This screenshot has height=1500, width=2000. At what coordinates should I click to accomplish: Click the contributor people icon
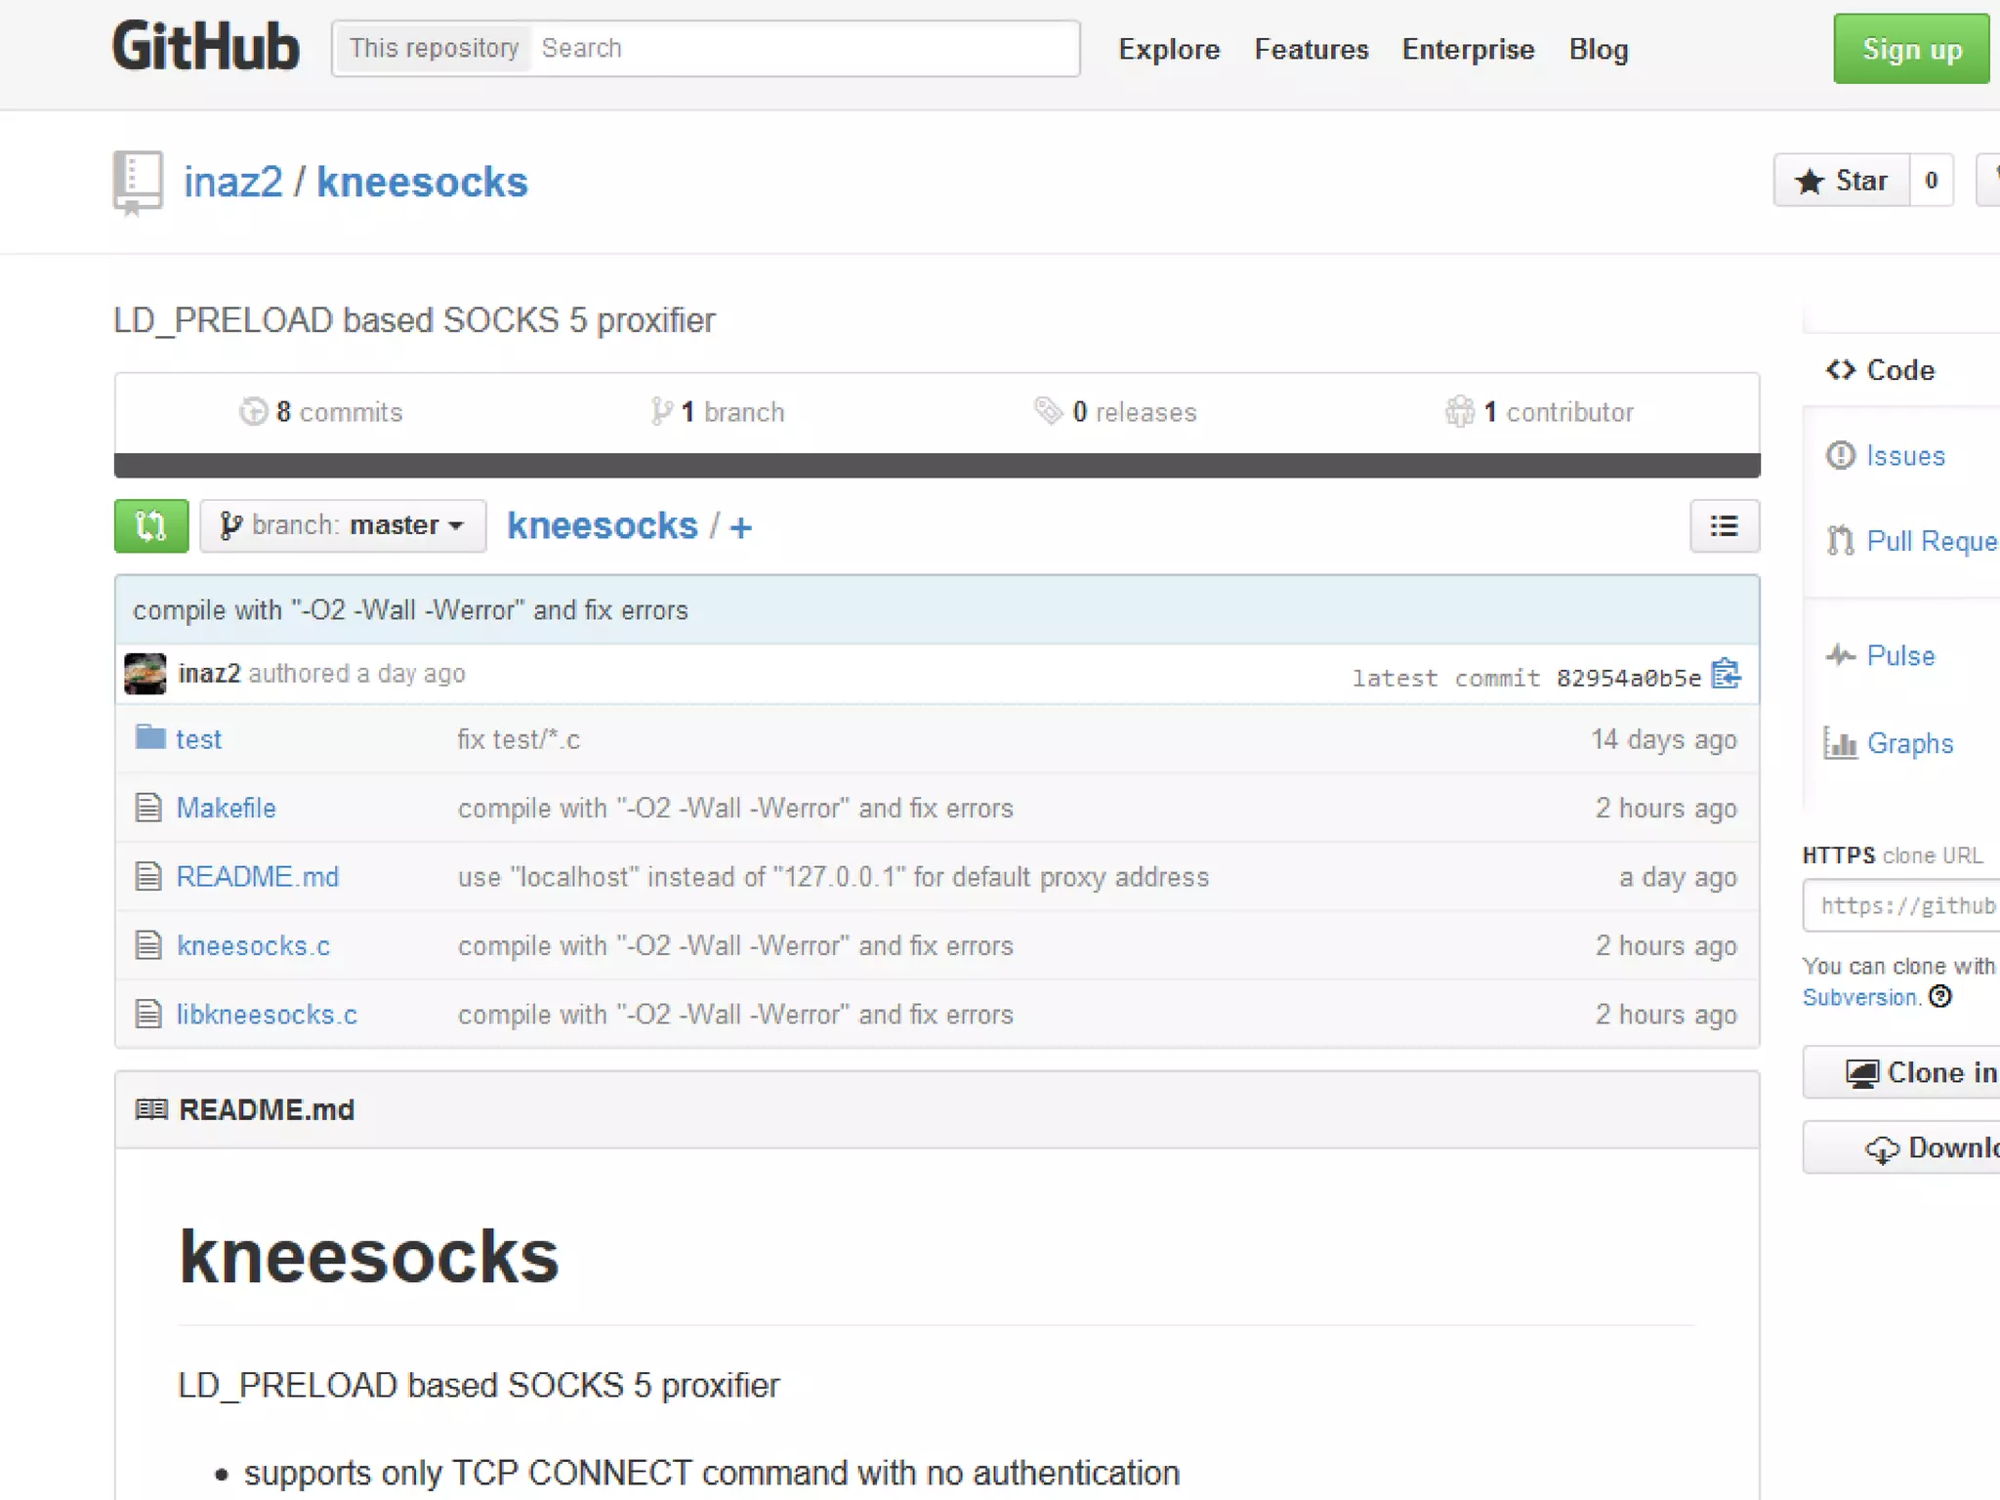[x=1460, y=411]
